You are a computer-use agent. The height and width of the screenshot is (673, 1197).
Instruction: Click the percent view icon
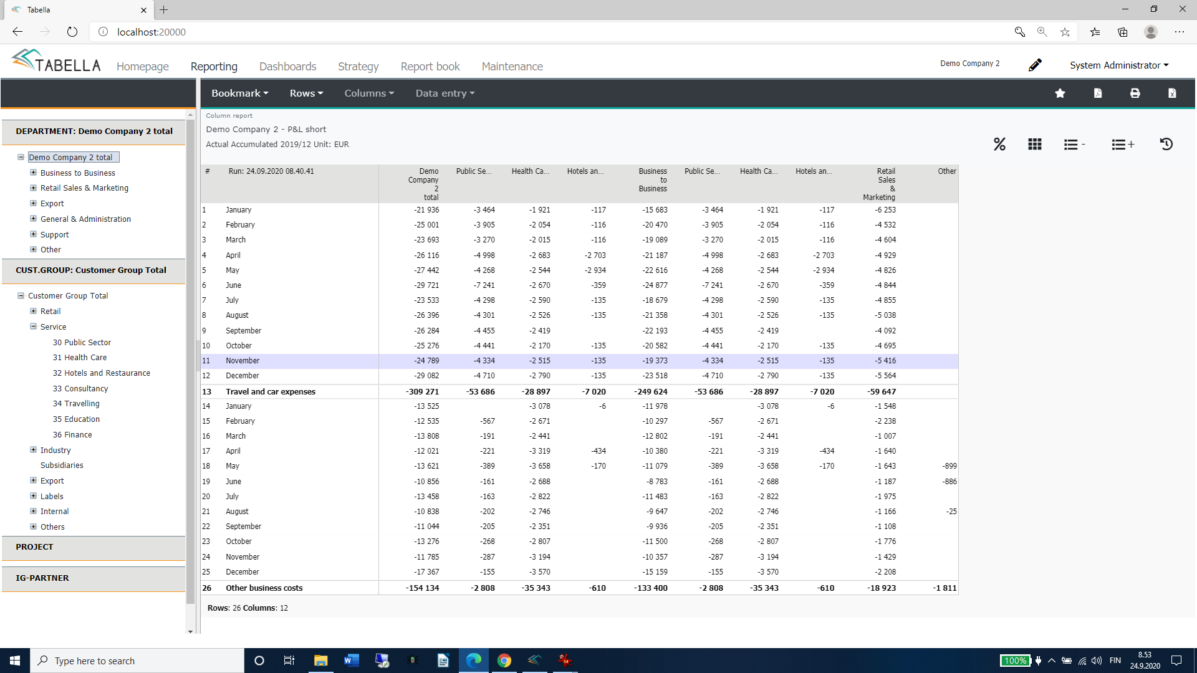pos(999,145)
